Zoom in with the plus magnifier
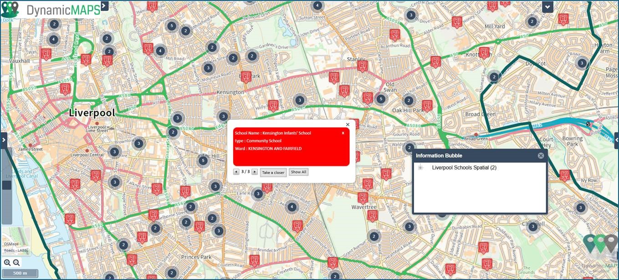The width and height of the screenshot is (619, 280). pos(7,263)
